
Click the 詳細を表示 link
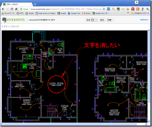click(144, 20)
